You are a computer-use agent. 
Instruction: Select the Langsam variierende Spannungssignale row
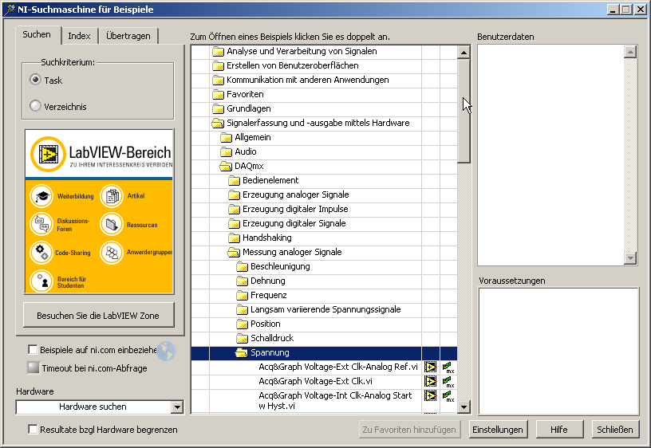point(324,309)
